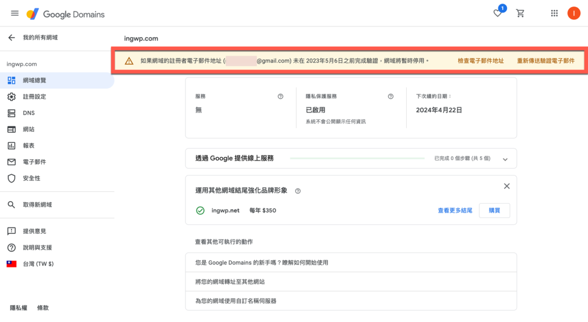
Task: Click the 報表 chart icon
Action: (12, 146)
